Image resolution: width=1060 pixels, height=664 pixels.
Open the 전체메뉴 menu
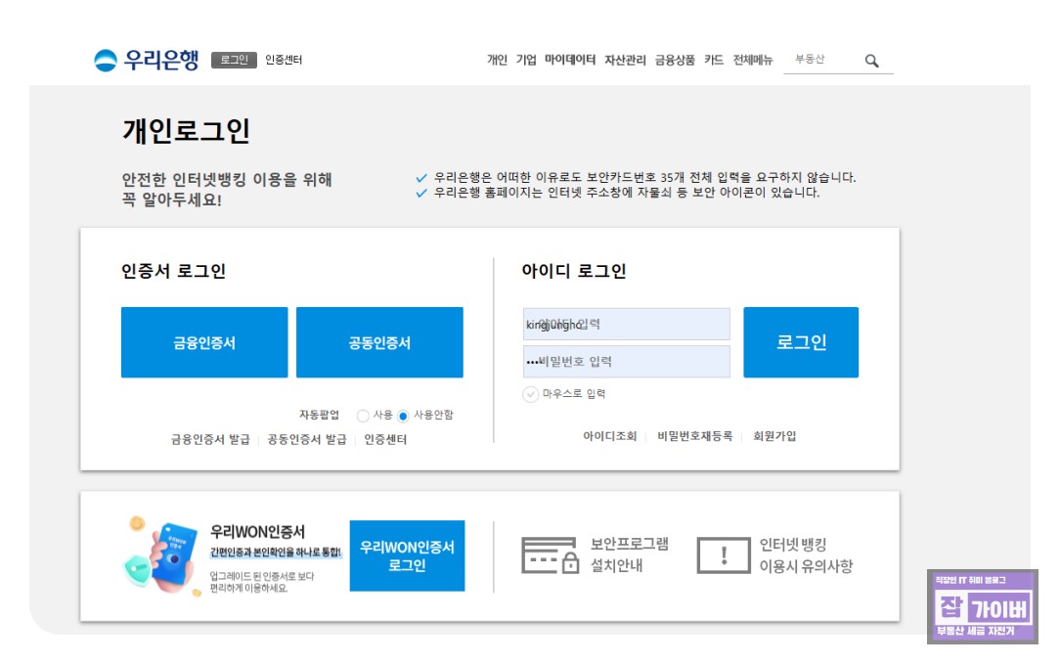pos(752,61)
